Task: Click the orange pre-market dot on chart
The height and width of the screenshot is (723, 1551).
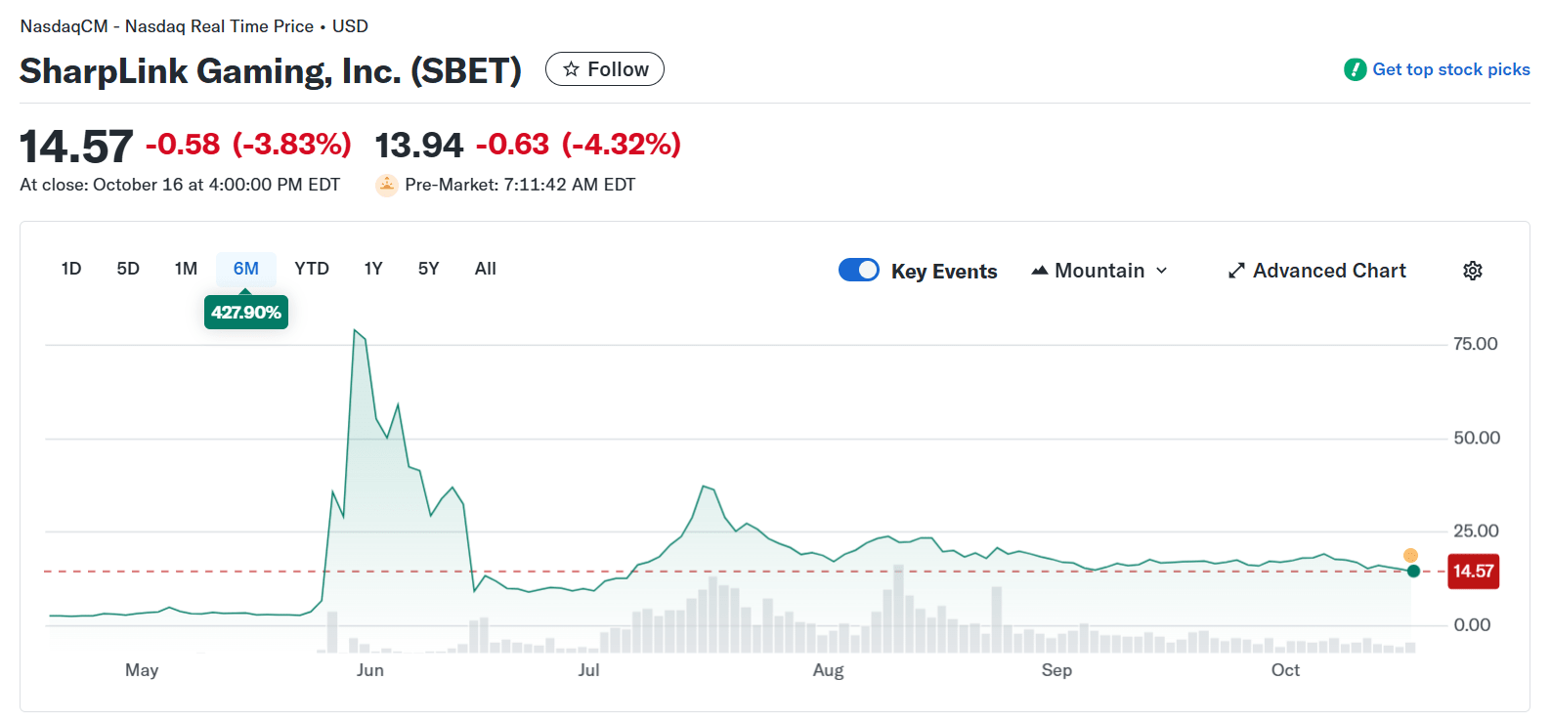Action: tap(1410, 555)
